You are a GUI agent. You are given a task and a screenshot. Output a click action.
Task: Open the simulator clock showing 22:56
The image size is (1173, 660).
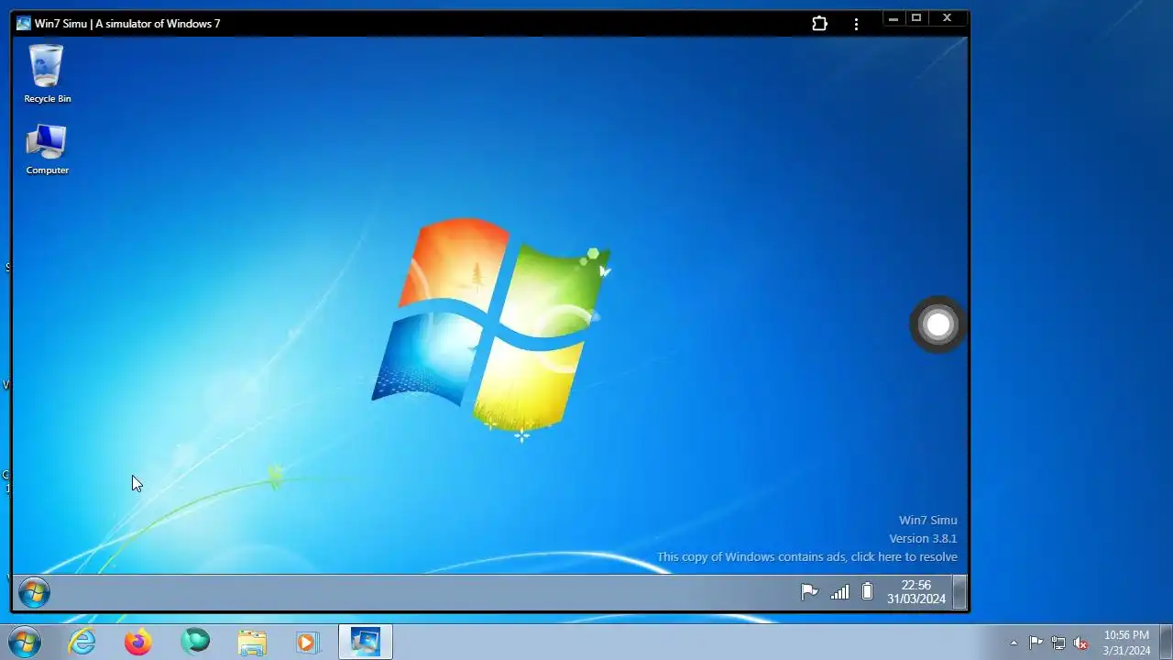[915, 592]
